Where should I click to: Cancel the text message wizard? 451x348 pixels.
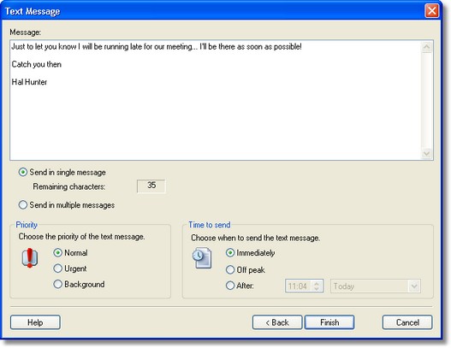[407, 322]
